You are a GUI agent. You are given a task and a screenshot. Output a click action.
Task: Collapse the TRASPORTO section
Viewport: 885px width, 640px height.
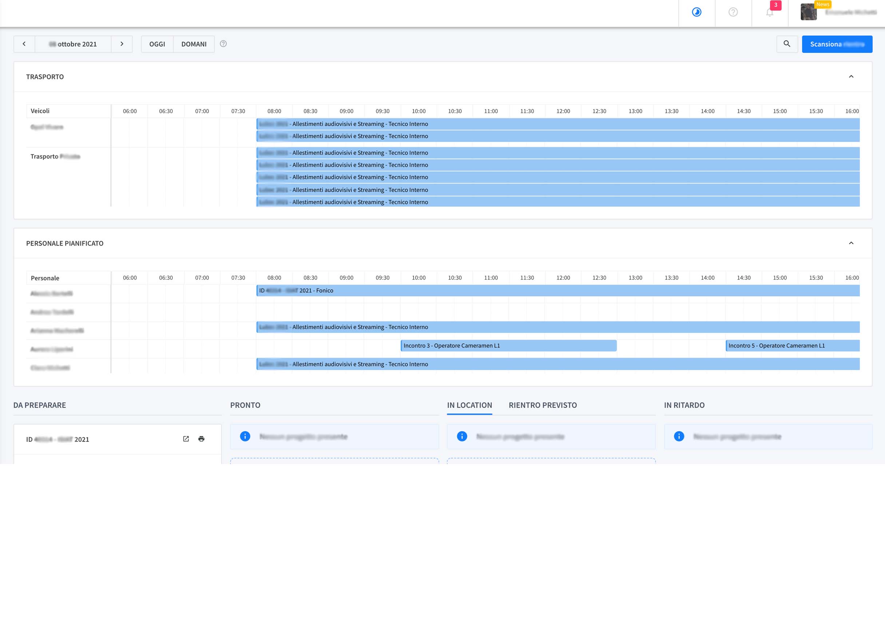coord(851,76)
